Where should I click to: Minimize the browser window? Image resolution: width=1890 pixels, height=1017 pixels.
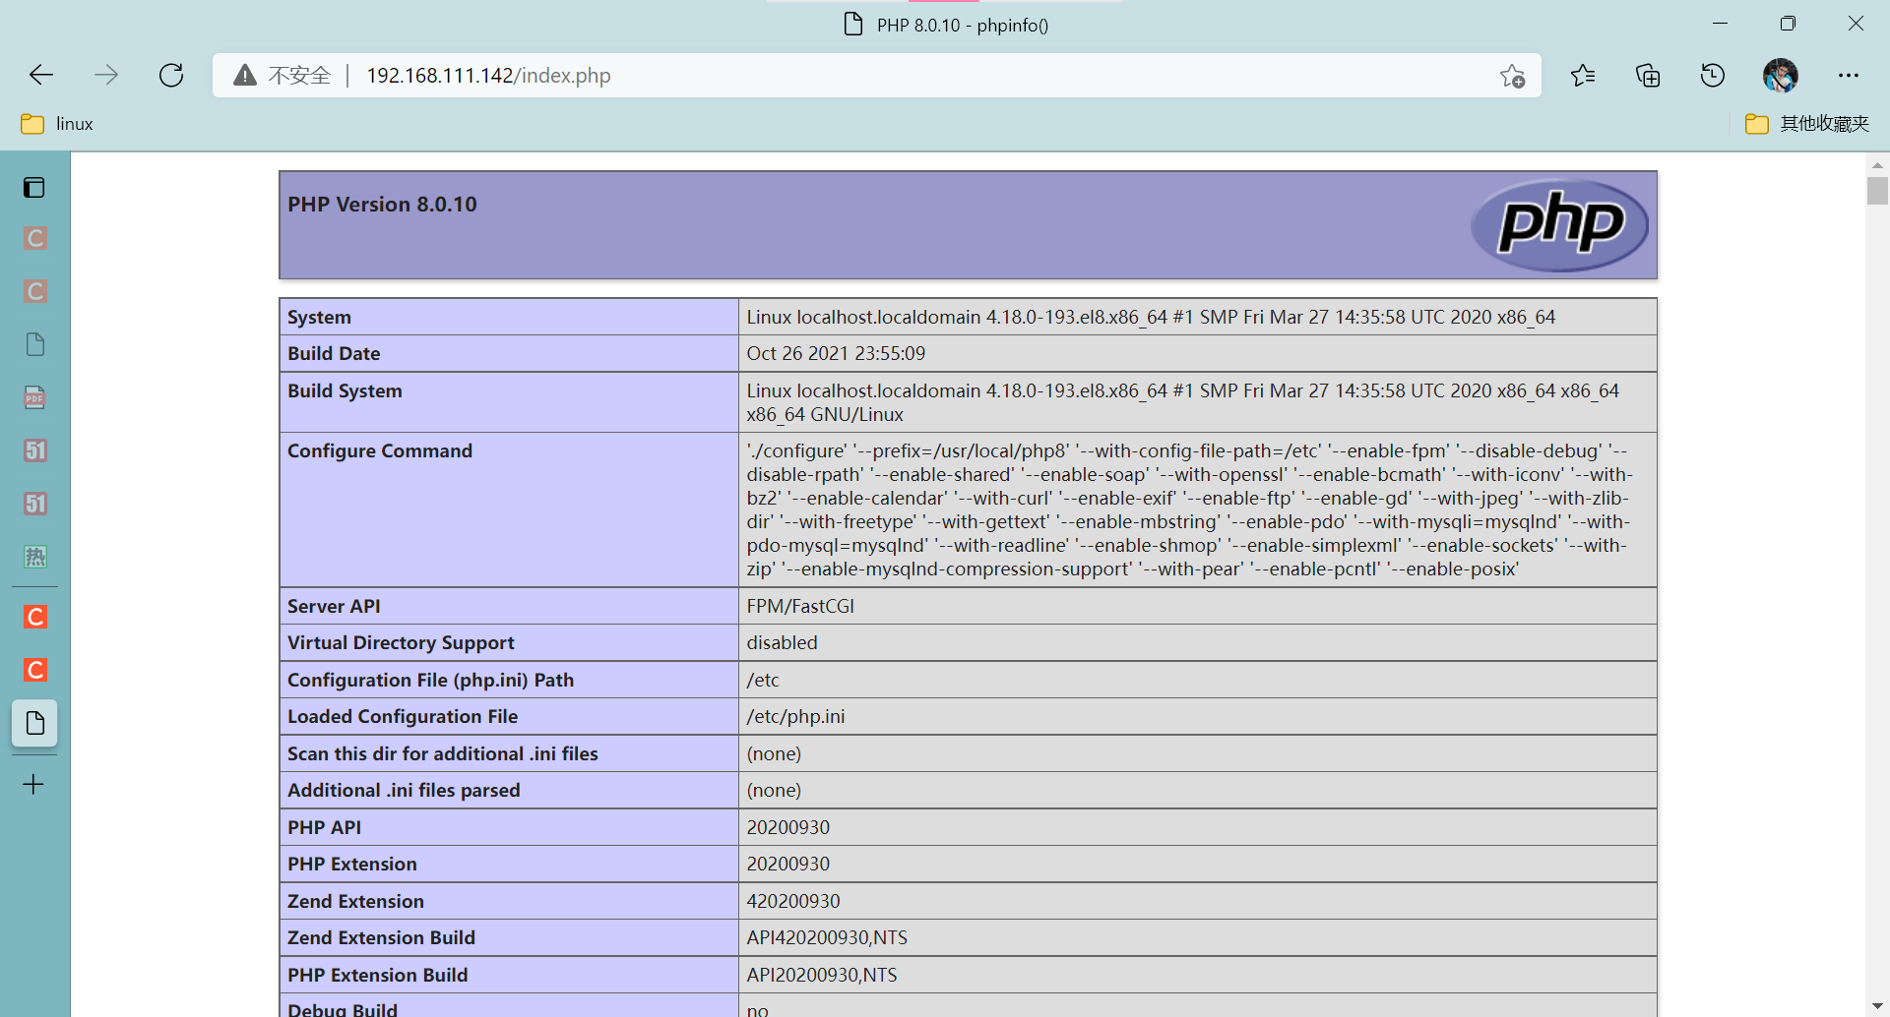(1721, 24)
